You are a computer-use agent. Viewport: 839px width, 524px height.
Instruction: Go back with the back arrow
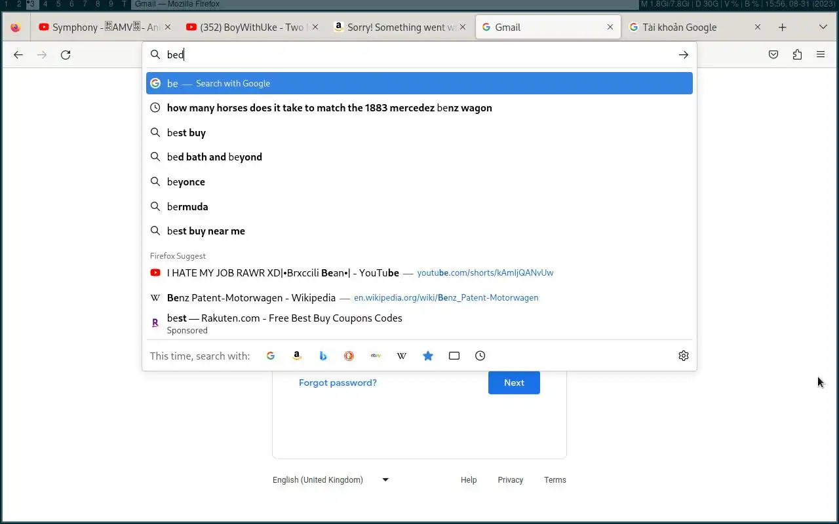pos(18,55)
